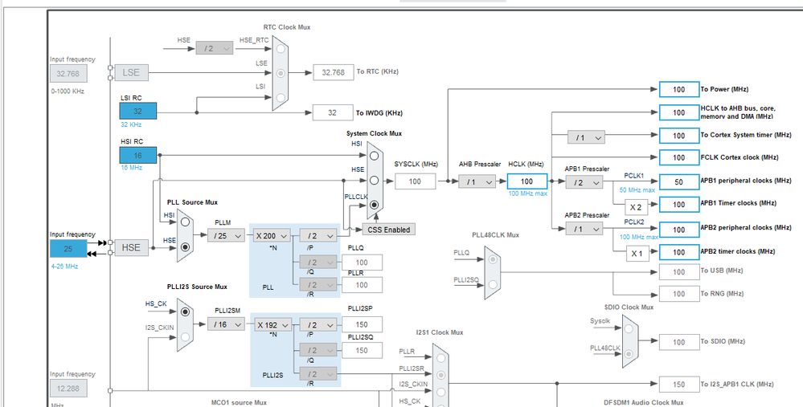
Task: Open the PLLM /25 divider dropdown
Action: click(227, 236)
